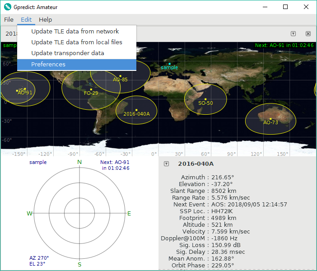This screenshot has width=317, height=271.
Task: Click the Altitude value 521 km
Action: point(222,224)
